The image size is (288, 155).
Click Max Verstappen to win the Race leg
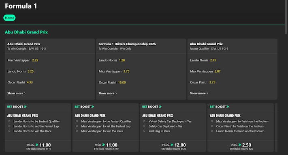102,131
